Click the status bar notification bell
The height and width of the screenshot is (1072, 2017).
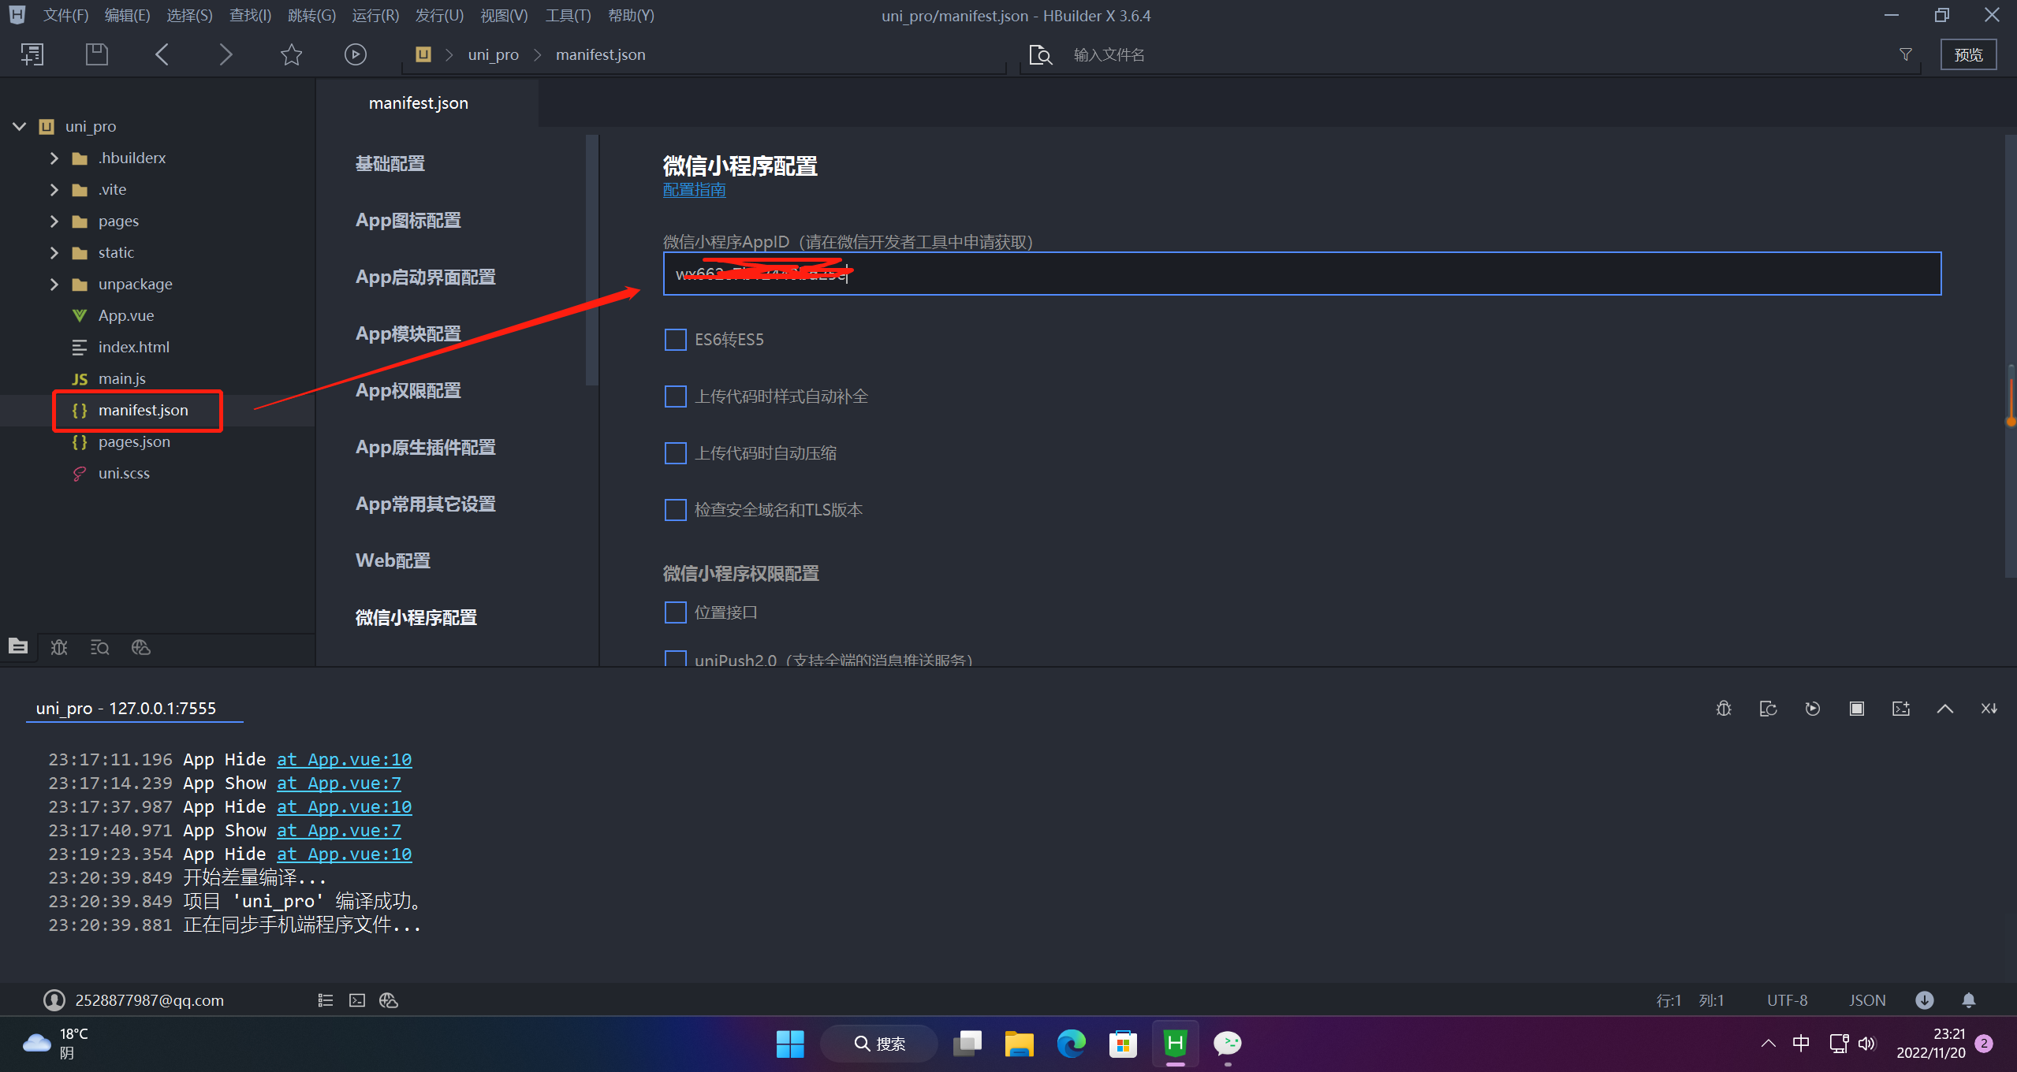click(1969, 1000)
